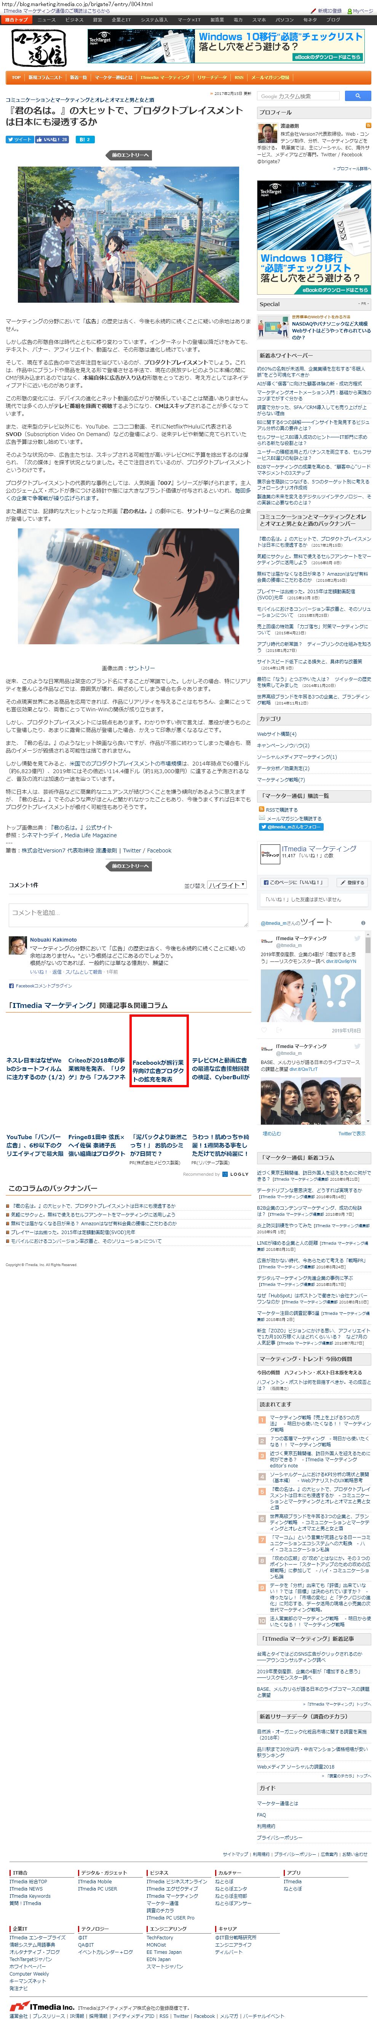Click マーケティング戦略(7) category link
The width and height of the screenshot is (377, 2027).
coord(280,780)
